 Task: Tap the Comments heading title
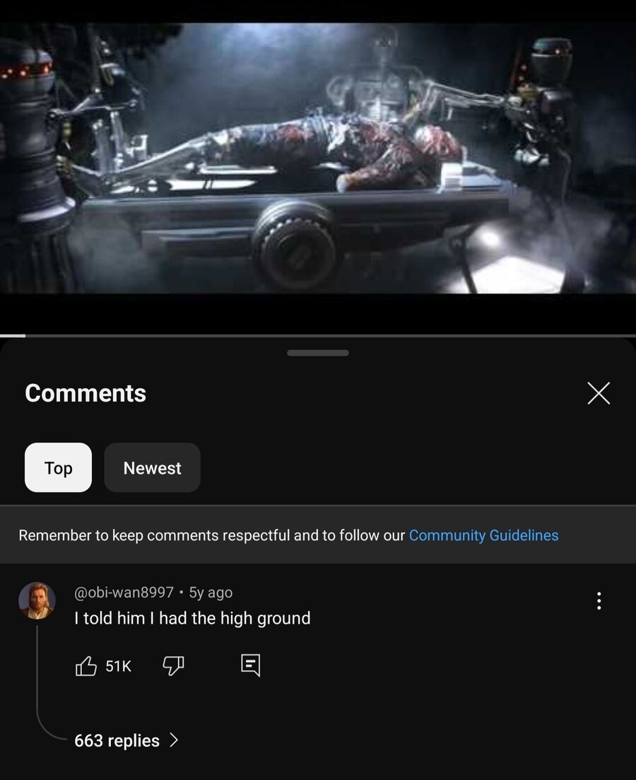86,393
